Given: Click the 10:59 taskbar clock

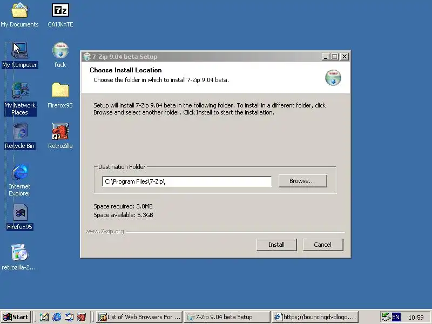Looking at the screenshot, I should pos(416,318).
